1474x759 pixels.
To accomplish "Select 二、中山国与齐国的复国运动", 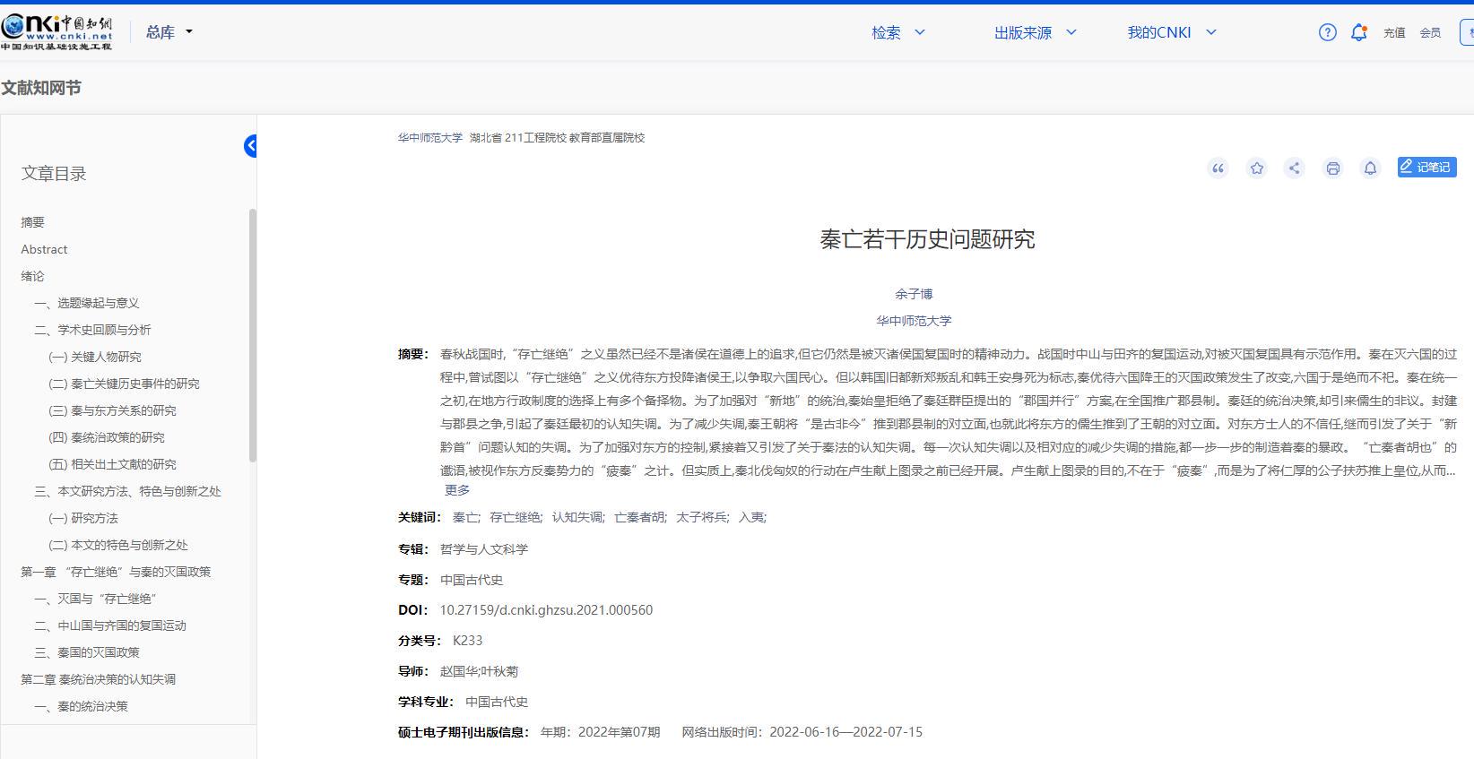I will 110,625.
